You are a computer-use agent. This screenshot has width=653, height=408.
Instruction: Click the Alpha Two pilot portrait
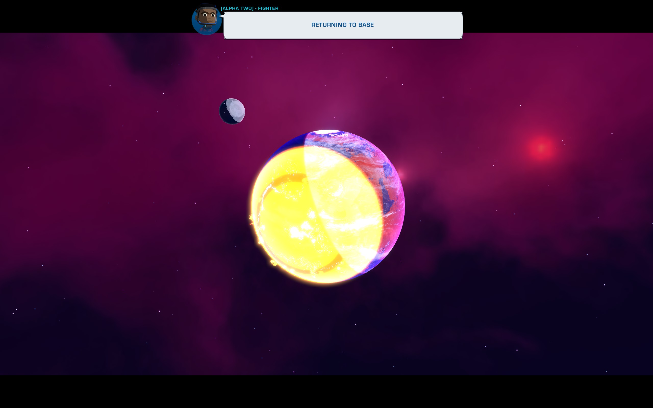[207, 19]
